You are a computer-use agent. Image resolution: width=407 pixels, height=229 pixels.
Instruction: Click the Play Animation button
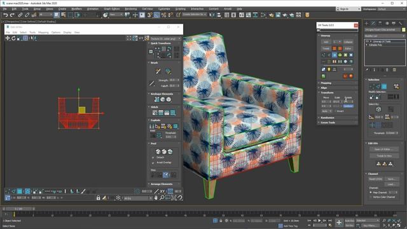[319, 221]
